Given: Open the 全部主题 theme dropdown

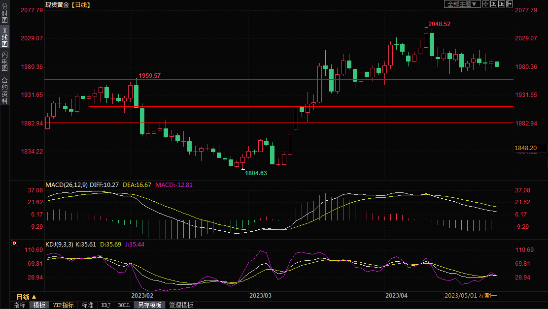Looking at the screenshot, I should coord(462,4).
